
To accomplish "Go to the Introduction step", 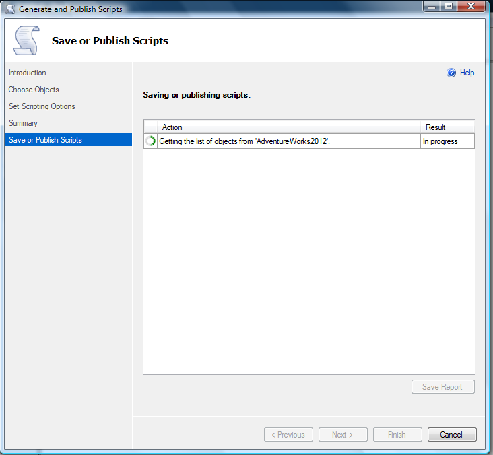I will tap(28, 73).
